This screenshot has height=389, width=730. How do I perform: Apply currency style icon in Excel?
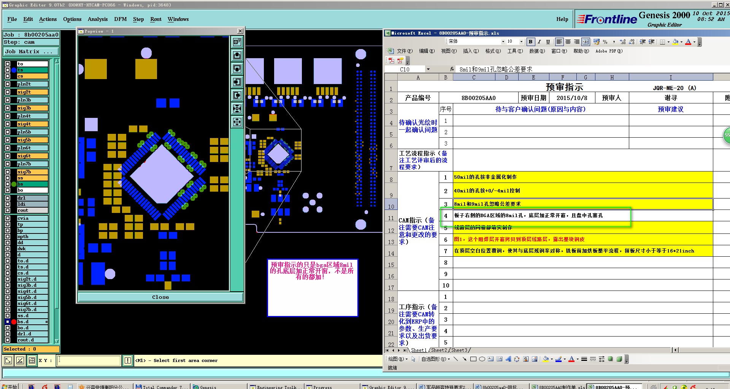596,42
